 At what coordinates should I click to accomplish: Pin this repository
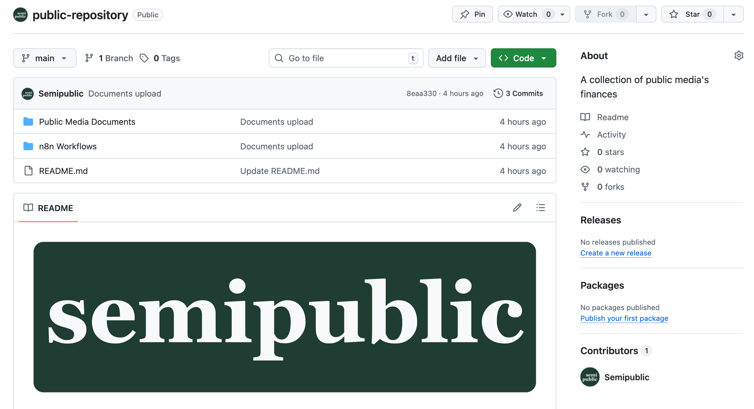[472, 14]
